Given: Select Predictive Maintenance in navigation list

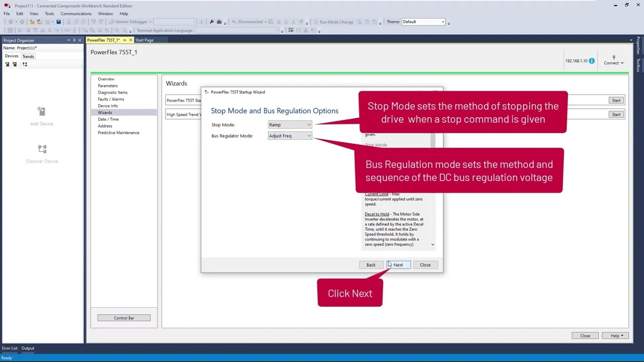Looking at the screenshot, I should click(118, 133).
